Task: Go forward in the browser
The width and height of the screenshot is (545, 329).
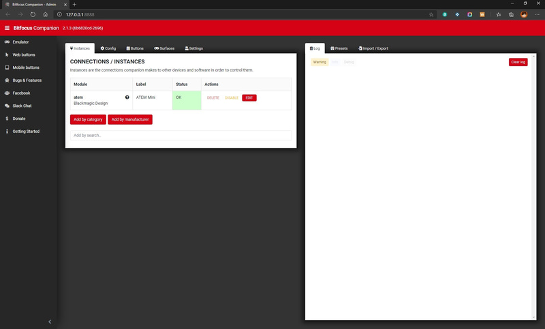Action: [20, 14]
